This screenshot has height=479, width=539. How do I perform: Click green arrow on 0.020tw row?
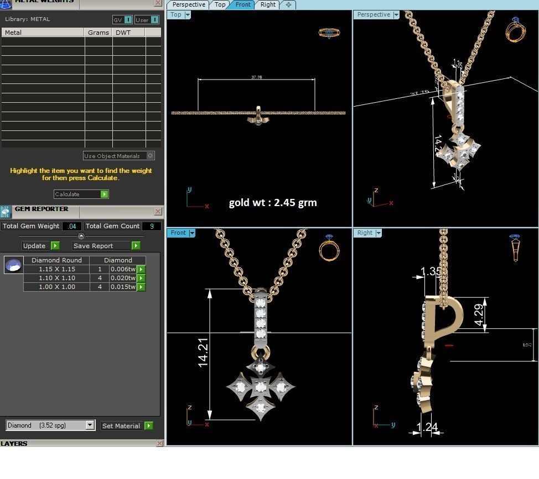pos(141,278)
